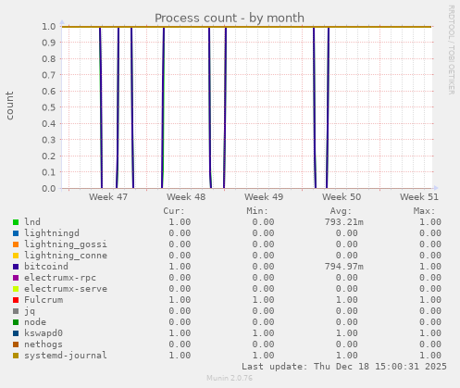460x388 pixels.
Task: Click the lightning_conne yellow legend swatch
Action: coord(16,256)
